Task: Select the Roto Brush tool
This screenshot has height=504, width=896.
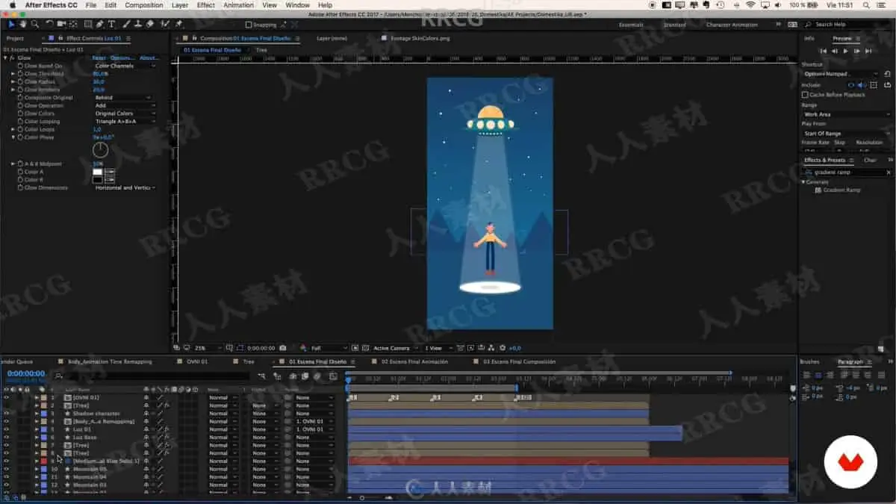Action: (165, 24)
